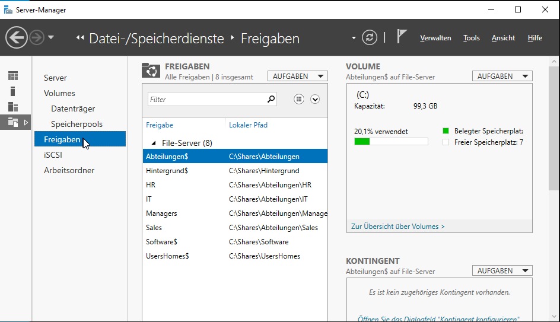This screenshot has height=322, width=560.
Task: Click scrollbar up arrow at top right
Action: [554, 62]
